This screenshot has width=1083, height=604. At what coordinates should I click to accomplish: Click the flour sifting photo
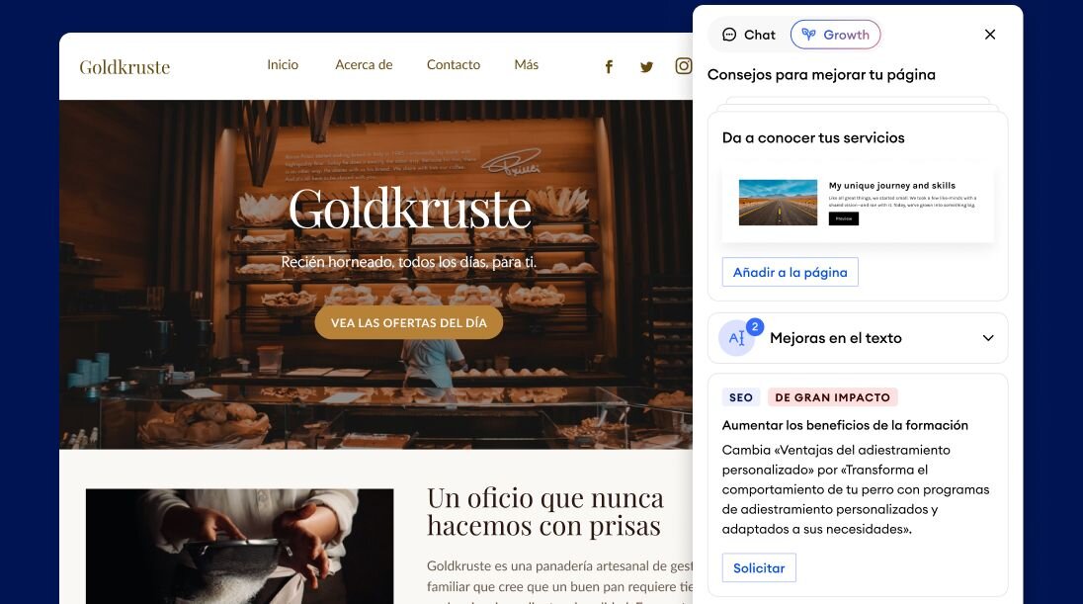[240, 547]
